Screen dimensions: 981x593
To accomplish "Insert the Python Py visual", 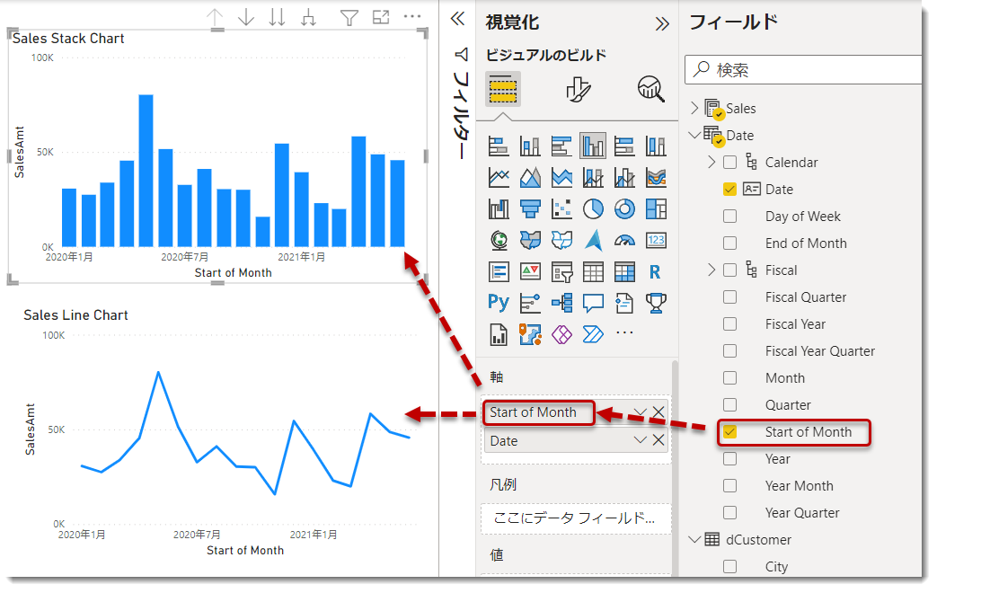I will 499,303.
